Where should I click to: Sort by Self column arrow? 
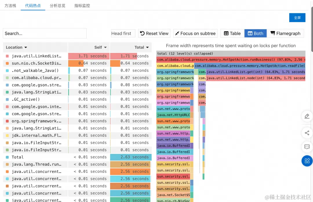tap(105, 47)
